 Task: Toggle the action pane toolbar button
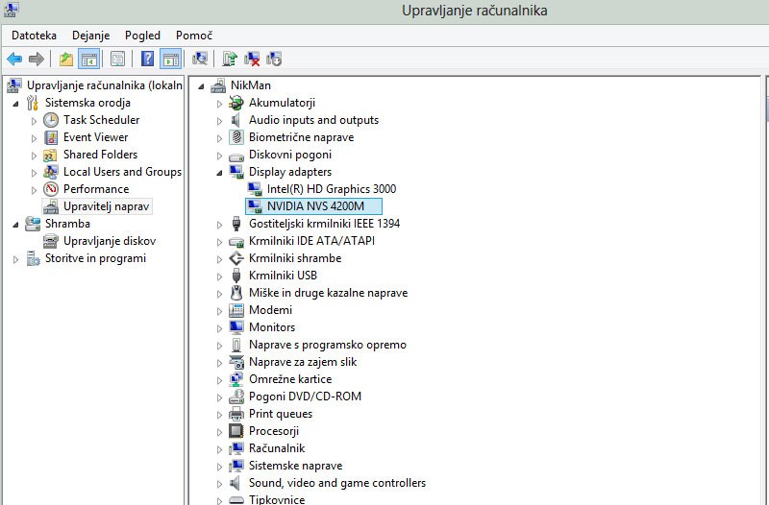(x=170, y=60)
